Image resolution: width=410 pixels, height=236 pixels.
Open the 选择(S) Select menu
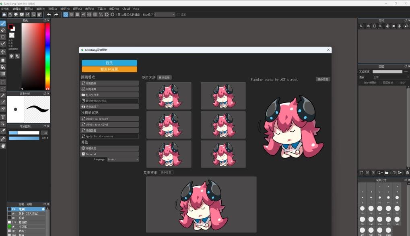[53, 8]
